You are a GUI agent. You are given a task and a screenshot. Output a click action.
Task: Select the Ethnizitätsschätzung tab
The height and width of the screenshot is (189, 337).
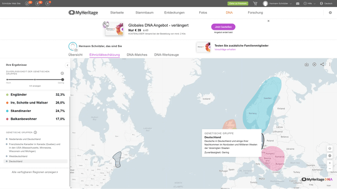click(104, 55)
